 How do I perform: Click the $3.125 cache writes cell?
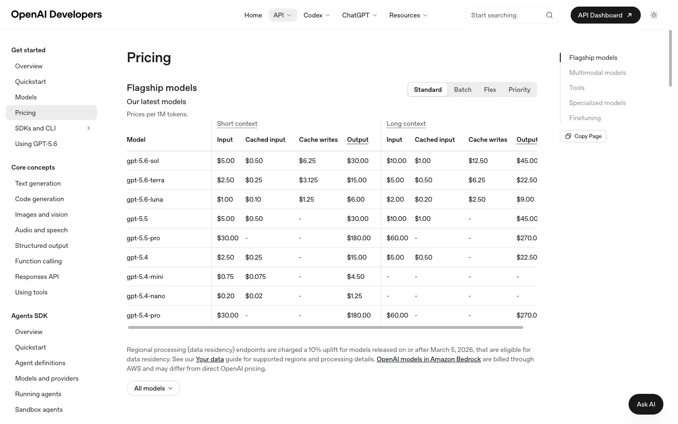tap(308, 180)
